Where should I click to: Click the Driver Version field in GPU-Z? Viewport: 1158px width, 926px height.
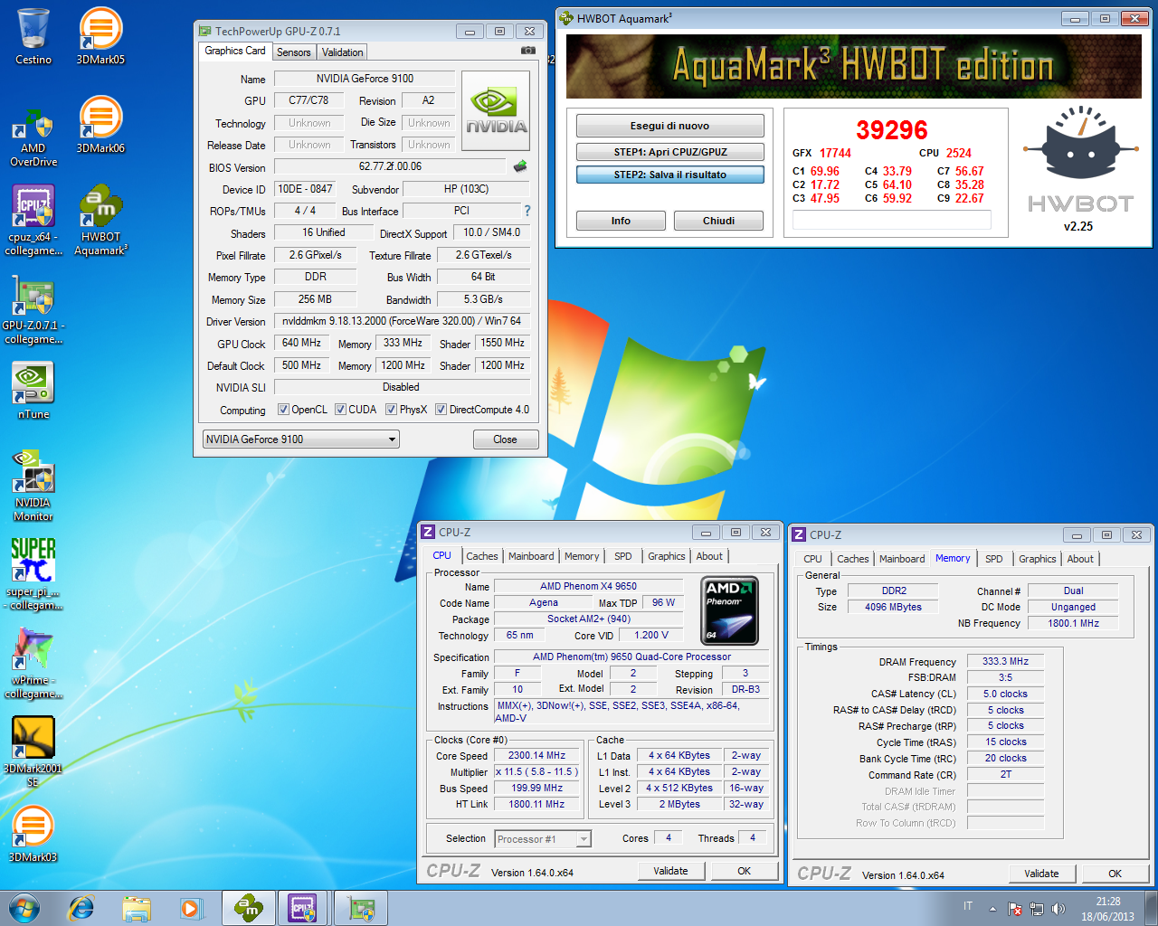[x=402, y=321]
